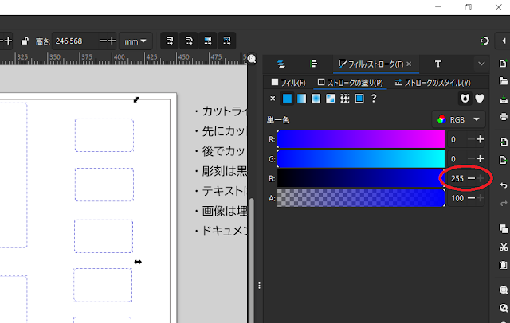Decrease the height value with its minus button
This screenshot has height=323, width=510.
pos(103,41)
